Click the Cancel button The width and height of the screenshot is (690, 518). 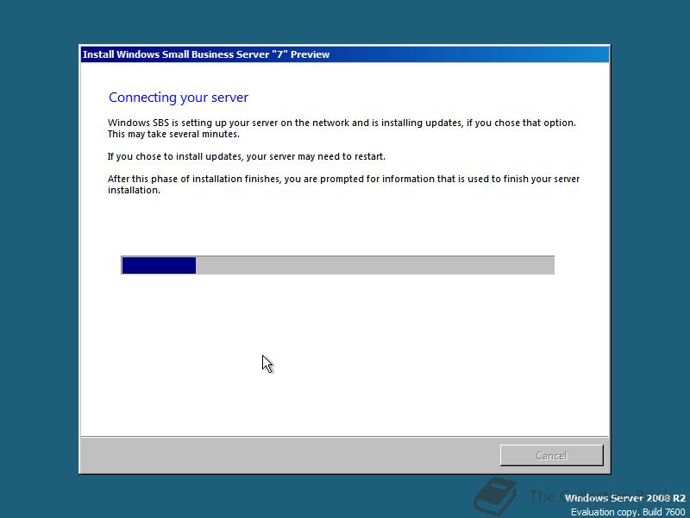551,455
